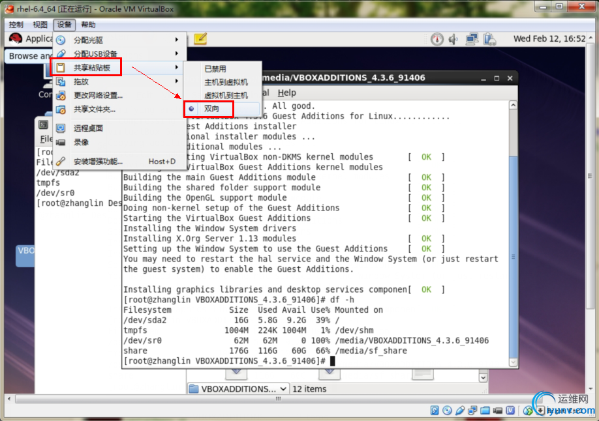Screen dimensions: 599x421
Task: Click the video capture status icon
Action: pyautogui.click(x=498, y=411)
